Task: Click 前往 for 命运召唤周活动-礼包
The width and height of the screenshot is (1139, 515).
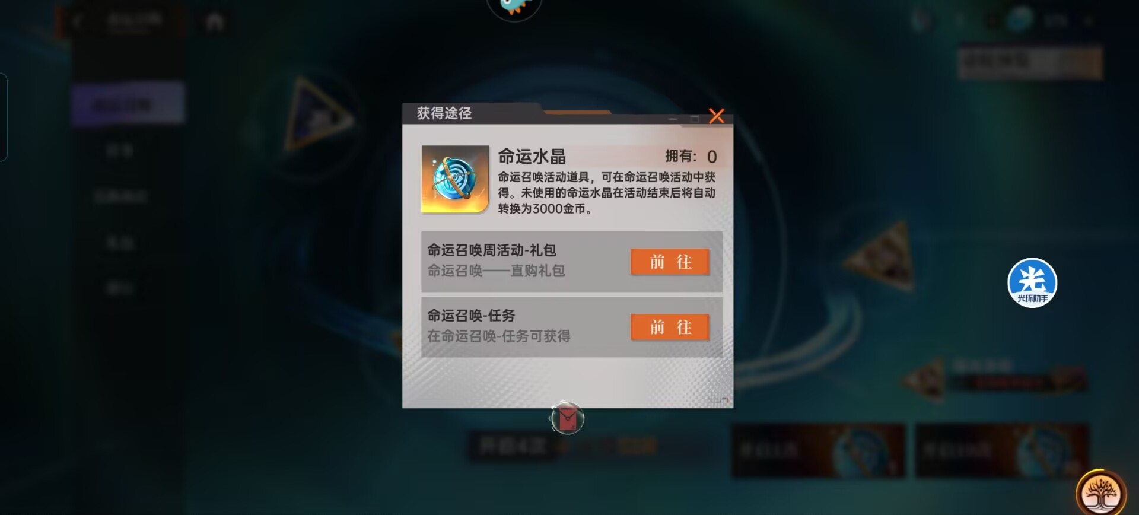Action: 670,262
